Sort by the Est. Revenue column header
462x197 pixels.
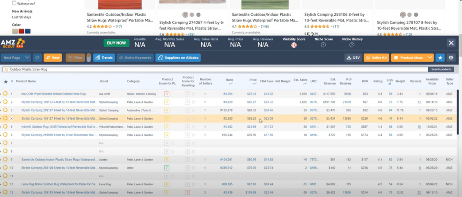pos(331,81)
